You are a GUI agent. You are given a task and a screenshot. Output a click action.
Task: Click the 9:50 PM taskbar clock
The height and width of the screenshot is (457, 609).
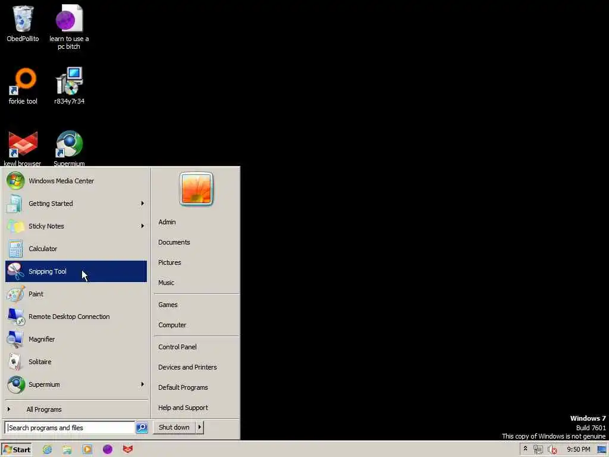coord(578,450)
